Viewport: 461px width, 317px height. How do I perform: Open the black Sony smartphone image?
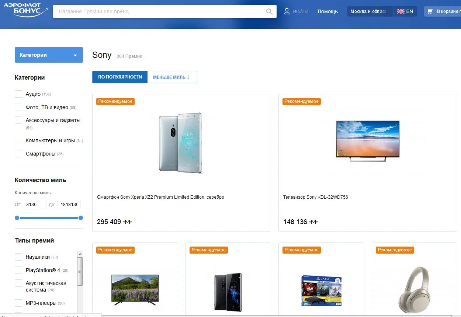228,292
